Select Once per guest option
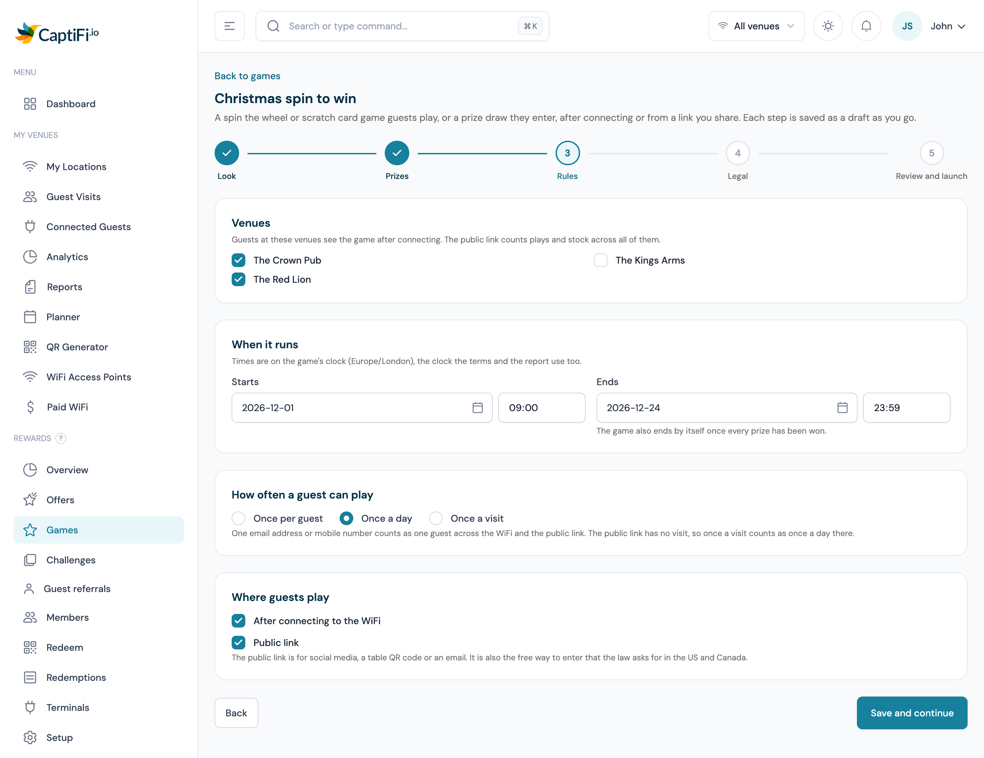The height and width of the screenshot is (758, 984). (238, 518)
